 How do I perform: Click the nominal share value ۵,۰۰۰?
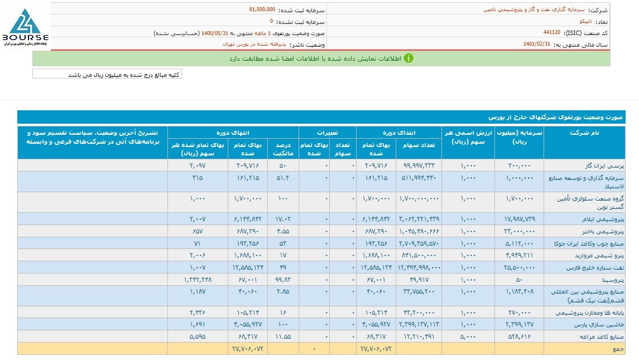click(468, 336)
